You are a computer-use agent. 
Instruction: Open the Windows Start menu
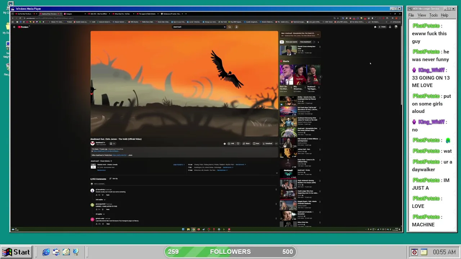pos(16,252)
